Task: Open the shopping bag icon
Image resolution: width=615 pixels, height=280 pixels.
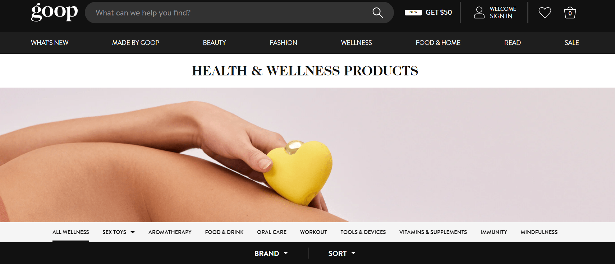Action: (570, 13)
